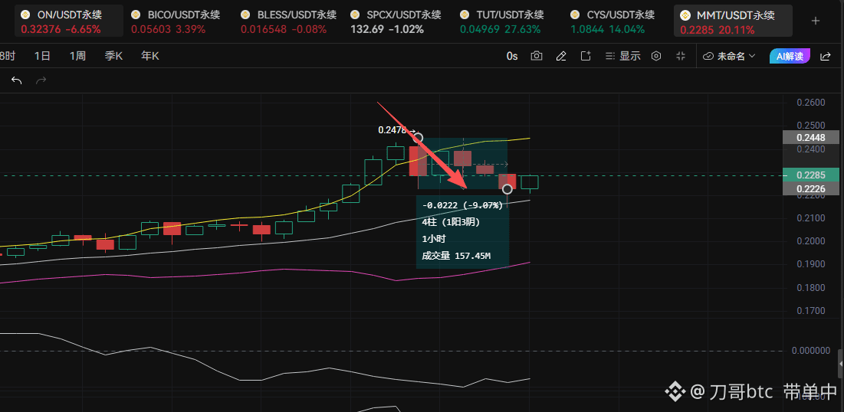Screen dimensions: 844x412
Task: Click the coin icon of MMT/USDT tab
Action: [685, 15]
